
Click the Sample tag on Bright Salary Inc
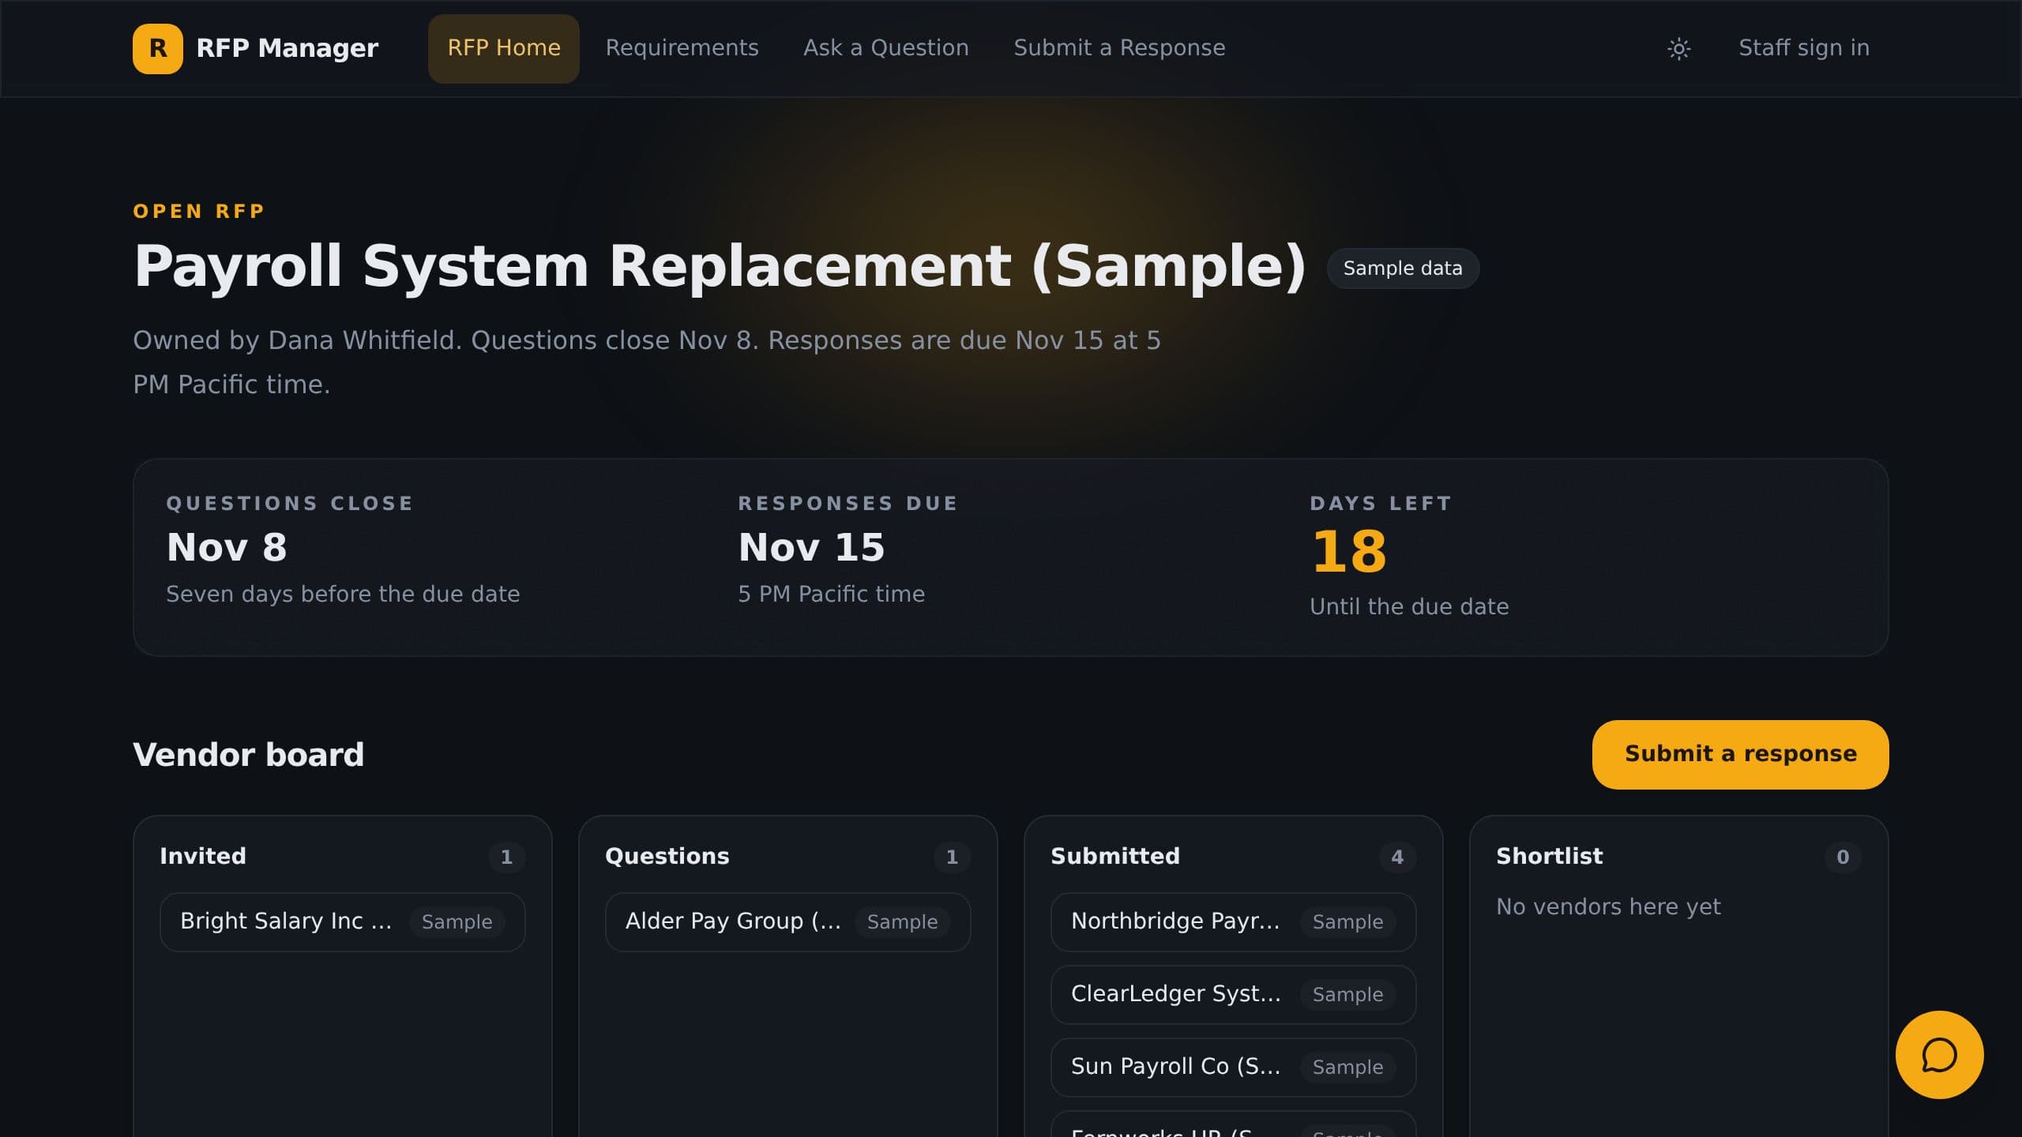point(457,921)
